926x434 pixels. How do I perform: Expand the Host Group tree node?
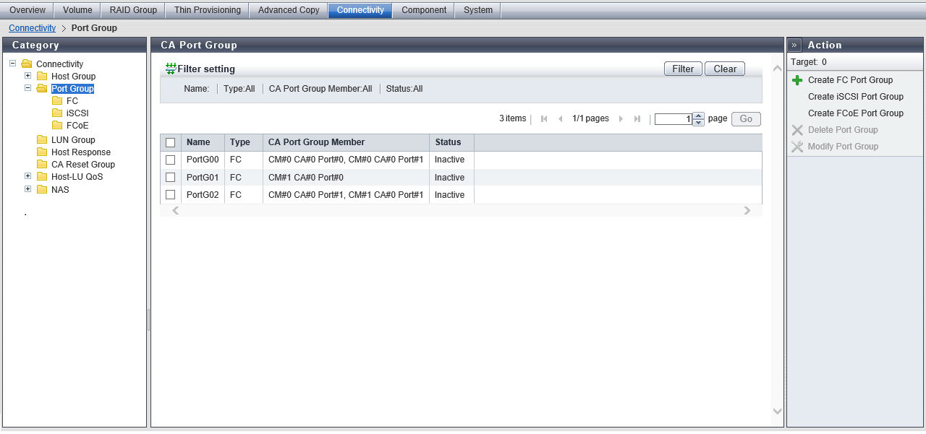pos(28,76)
